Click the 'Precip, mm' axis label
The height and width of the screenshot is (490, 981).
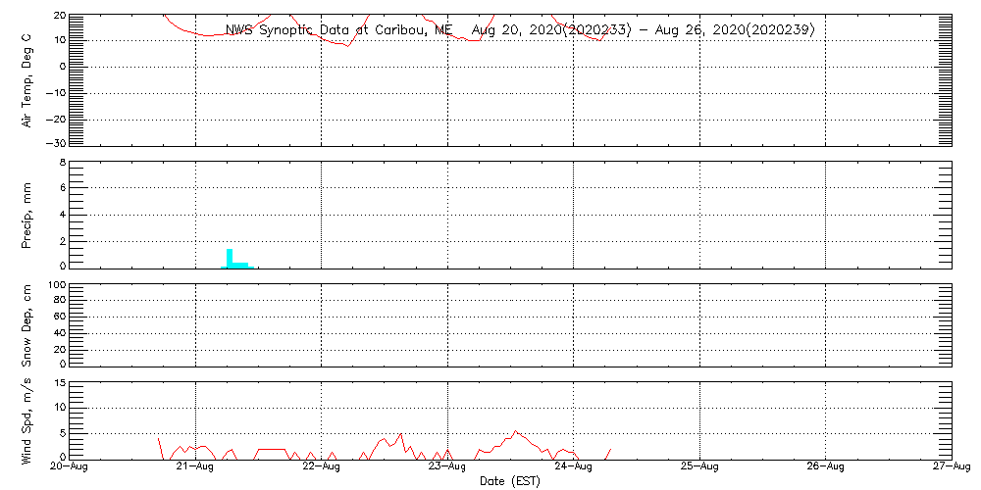click(x=28, y=216)
